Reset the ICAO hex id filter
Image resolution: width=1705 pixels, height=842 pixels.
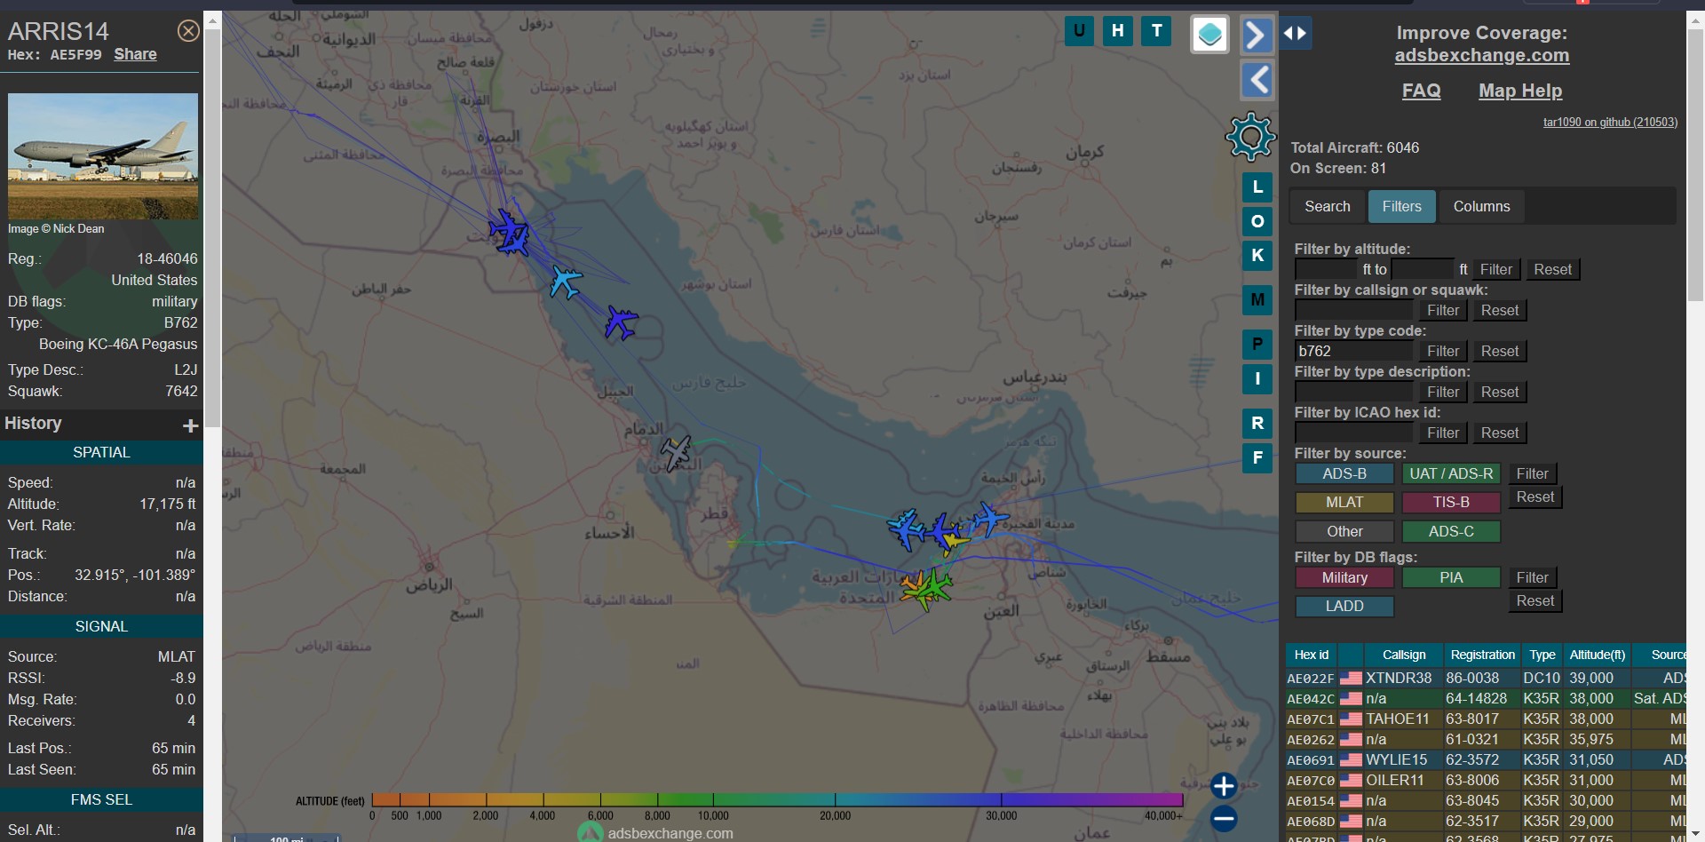click(1500, 433)
